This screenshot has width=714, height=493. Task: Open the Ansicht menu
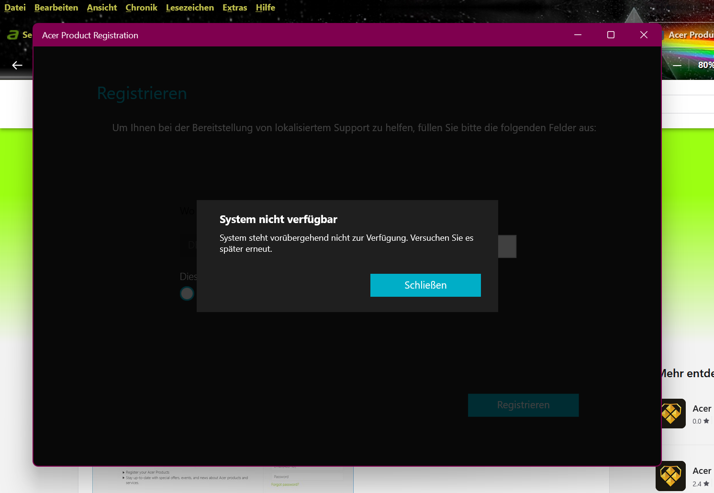pos(102,8)
